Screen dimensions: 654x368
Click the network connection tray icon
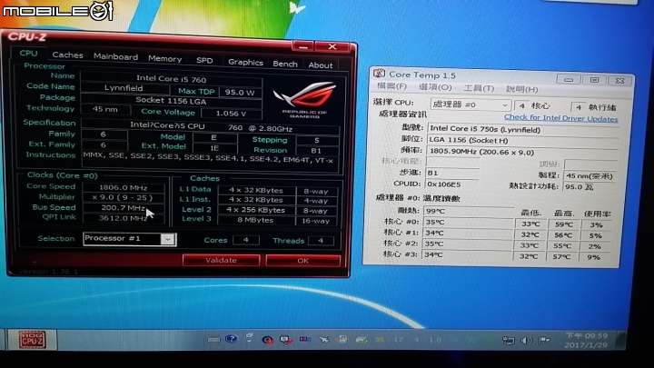coord(509,341)
